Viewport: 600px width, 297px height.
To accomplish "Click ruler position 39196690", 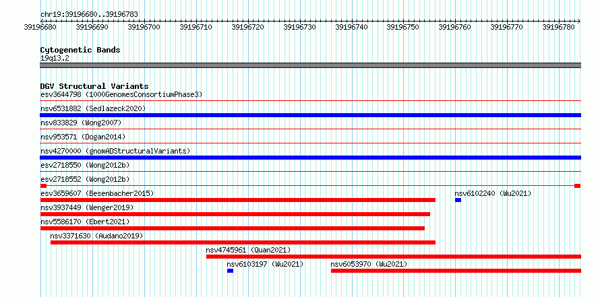I will [x=92, y=27].
